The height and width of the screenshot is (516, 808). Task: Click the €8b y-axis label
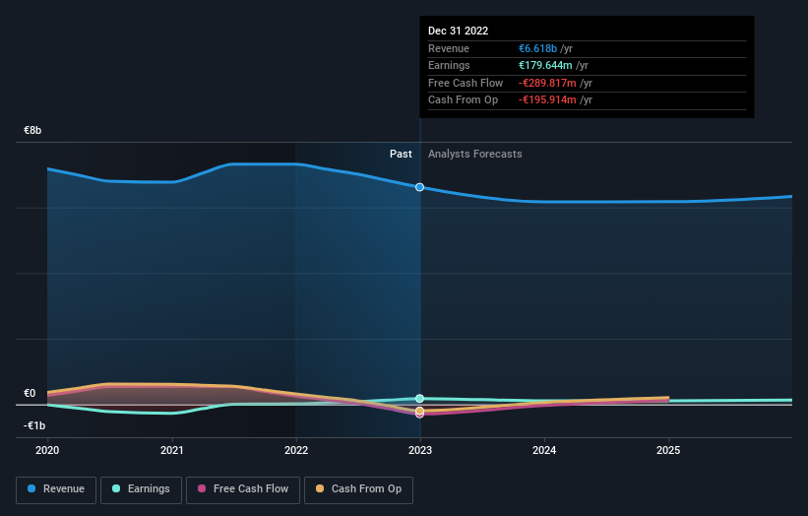click(32, 130)
